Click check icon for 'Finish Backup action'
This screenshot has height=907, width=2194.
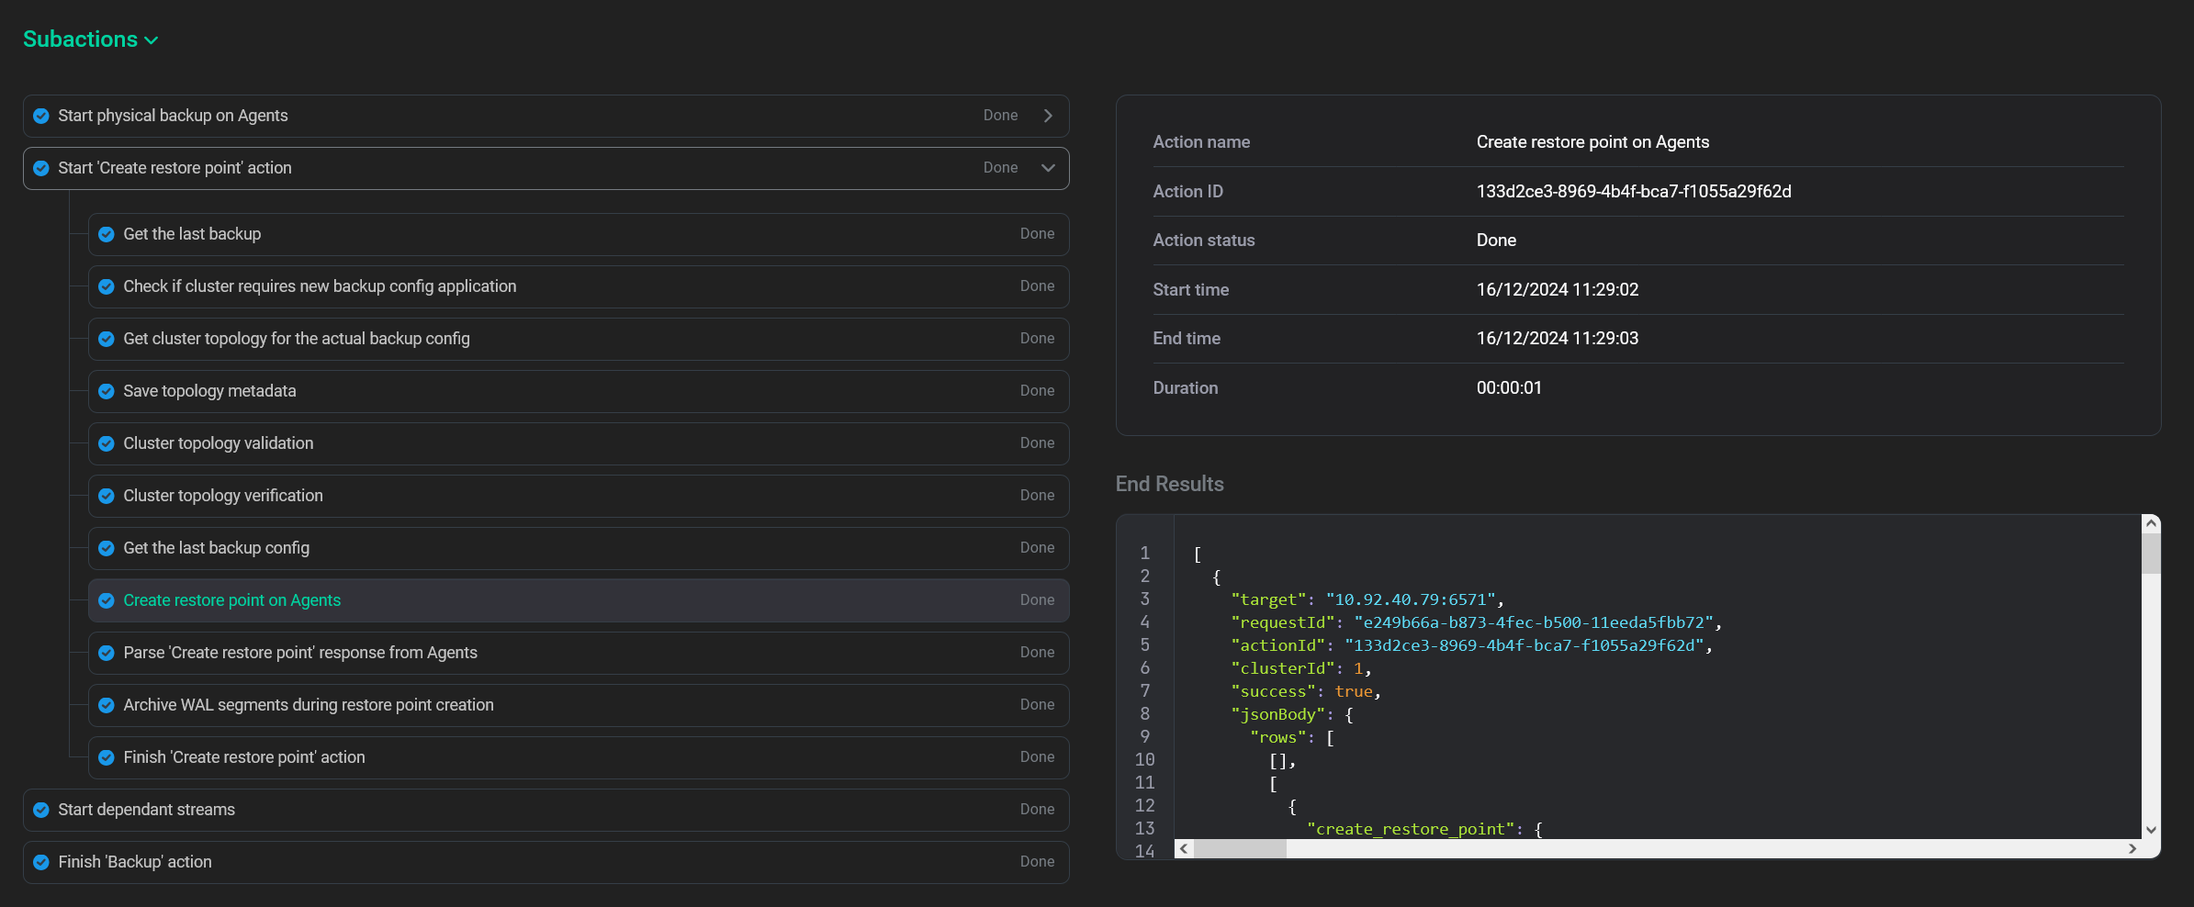click(x=41, y=862)
